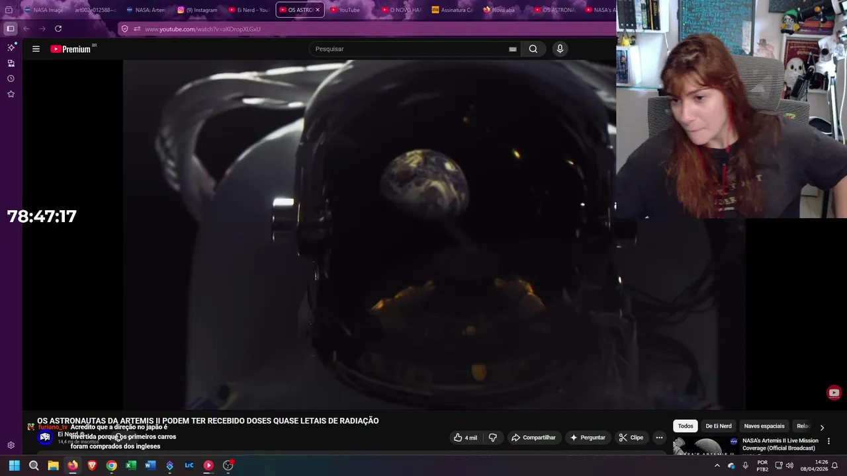Click the Clipe scissors button

pos(631,438)
